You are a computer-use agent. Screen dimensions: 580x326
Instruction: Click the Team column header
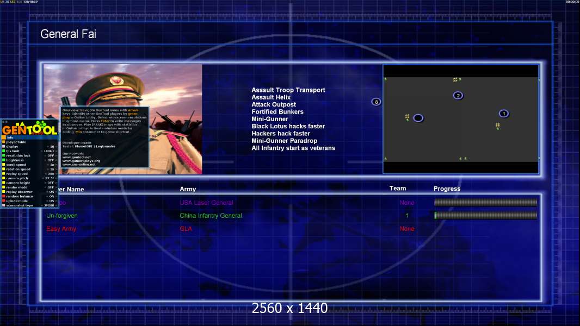398,189
